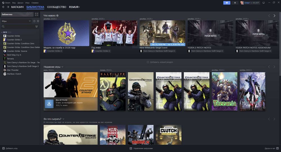Click the main vertical scrollbar
The height and width of the screenshot is (152, 281).
pos(280,44)
